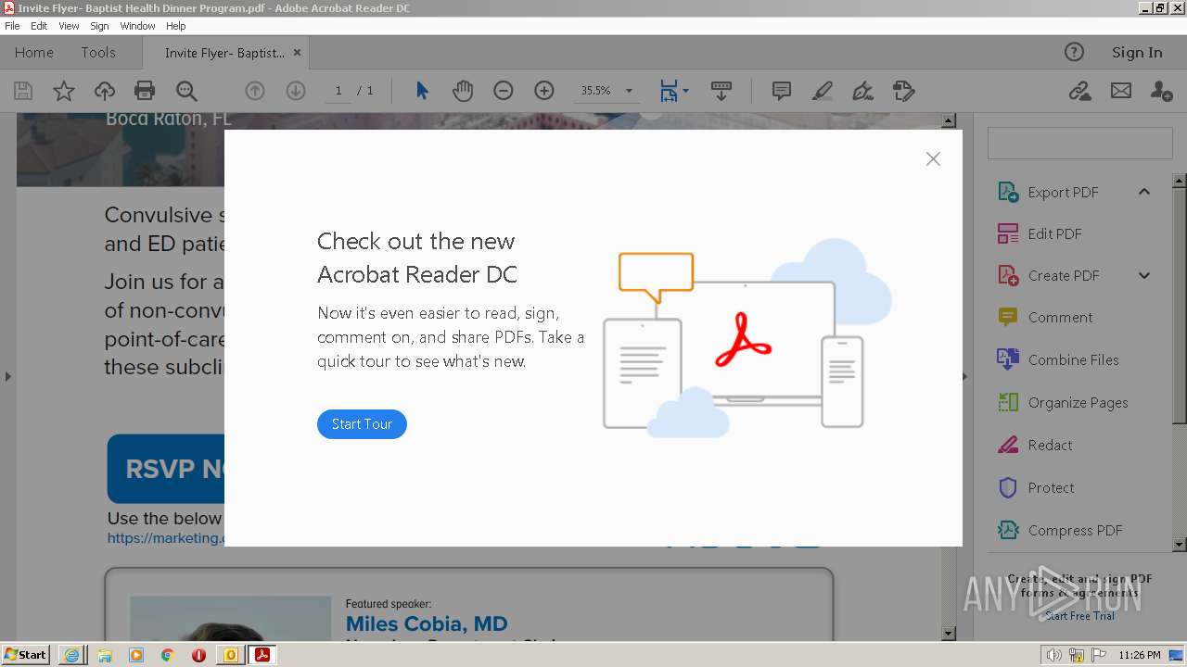Viewport: 1187px width, 667px height.
Task: Click the tools pane scrollbar down arrow
Action: coord(1180,546)
